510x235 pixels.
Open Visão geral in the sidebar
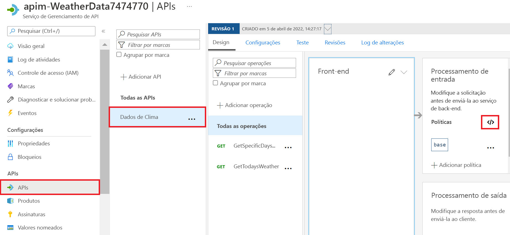(31, 46)
